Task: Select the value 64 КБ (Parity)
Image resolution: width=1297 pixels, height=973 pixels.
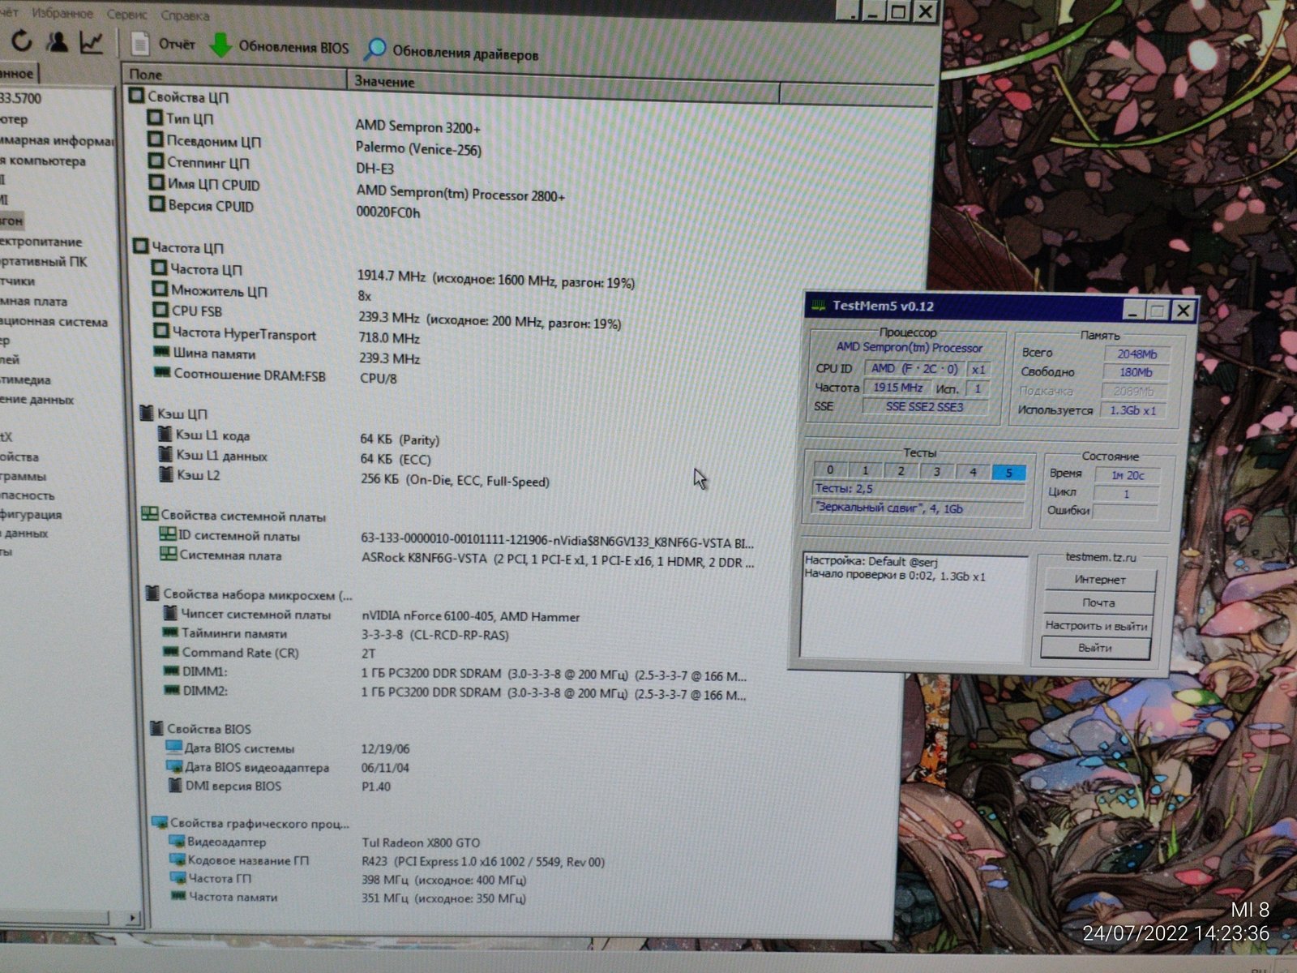Action: pyautogui.click(x=400, y=439)
